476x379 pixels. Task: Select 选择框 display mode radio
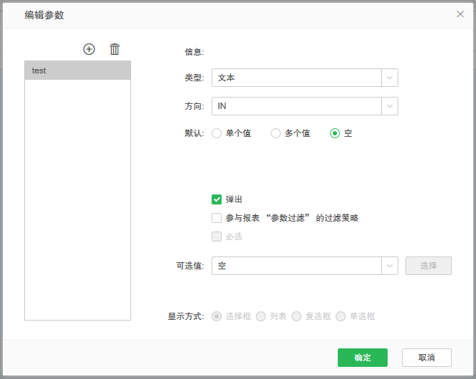coord(217,316)
